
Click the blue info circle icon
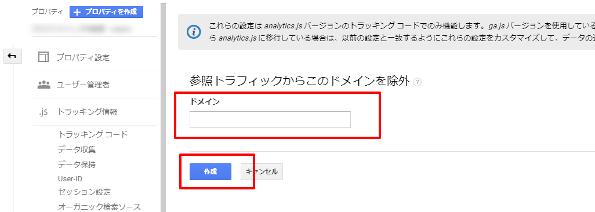pyautogui.click(x=194, y=32)
